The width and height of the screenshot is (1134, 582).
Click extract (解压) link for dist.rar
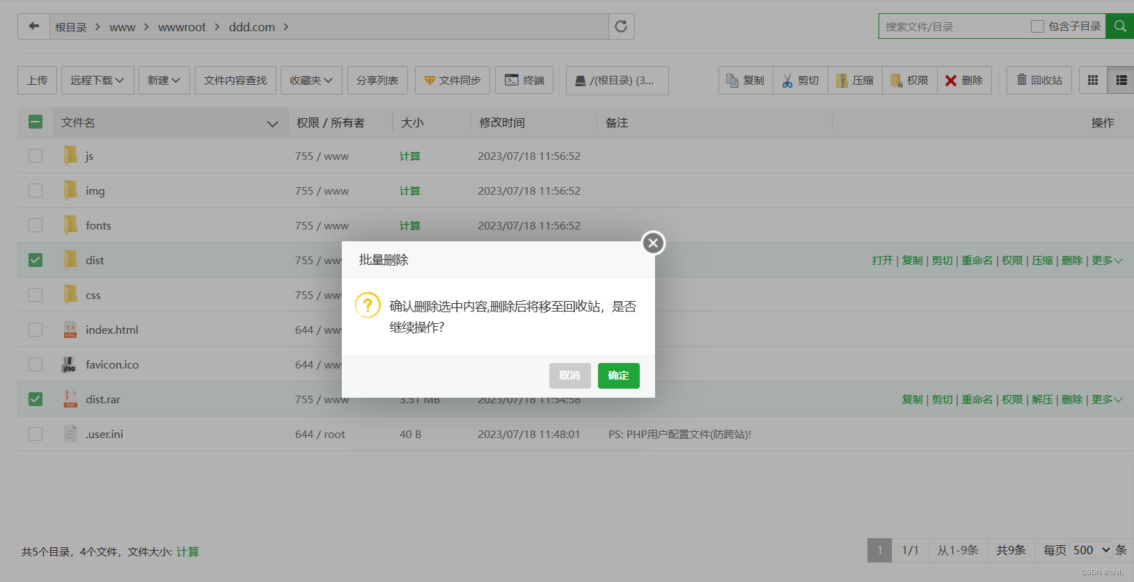coord(1042,400)
